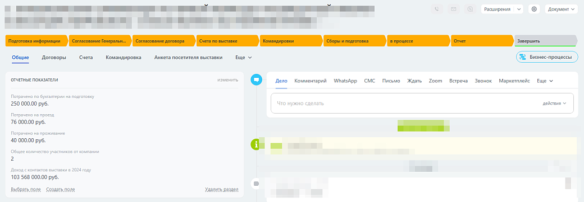This screenshot has height=202, width=584.
Task: Click the Завершить stage
Action: click(546, 41)
